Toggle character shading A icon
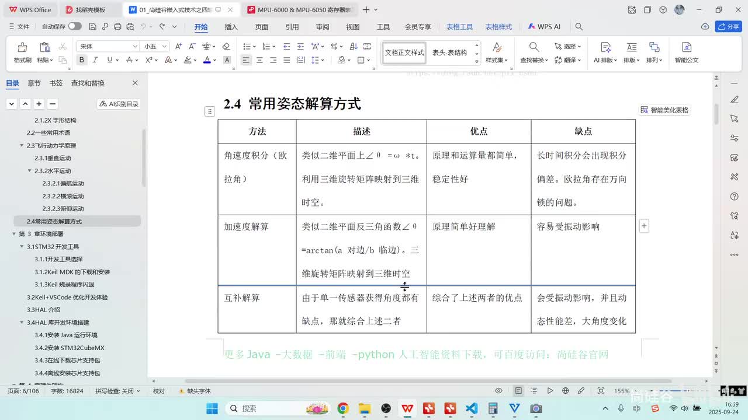 227,60
